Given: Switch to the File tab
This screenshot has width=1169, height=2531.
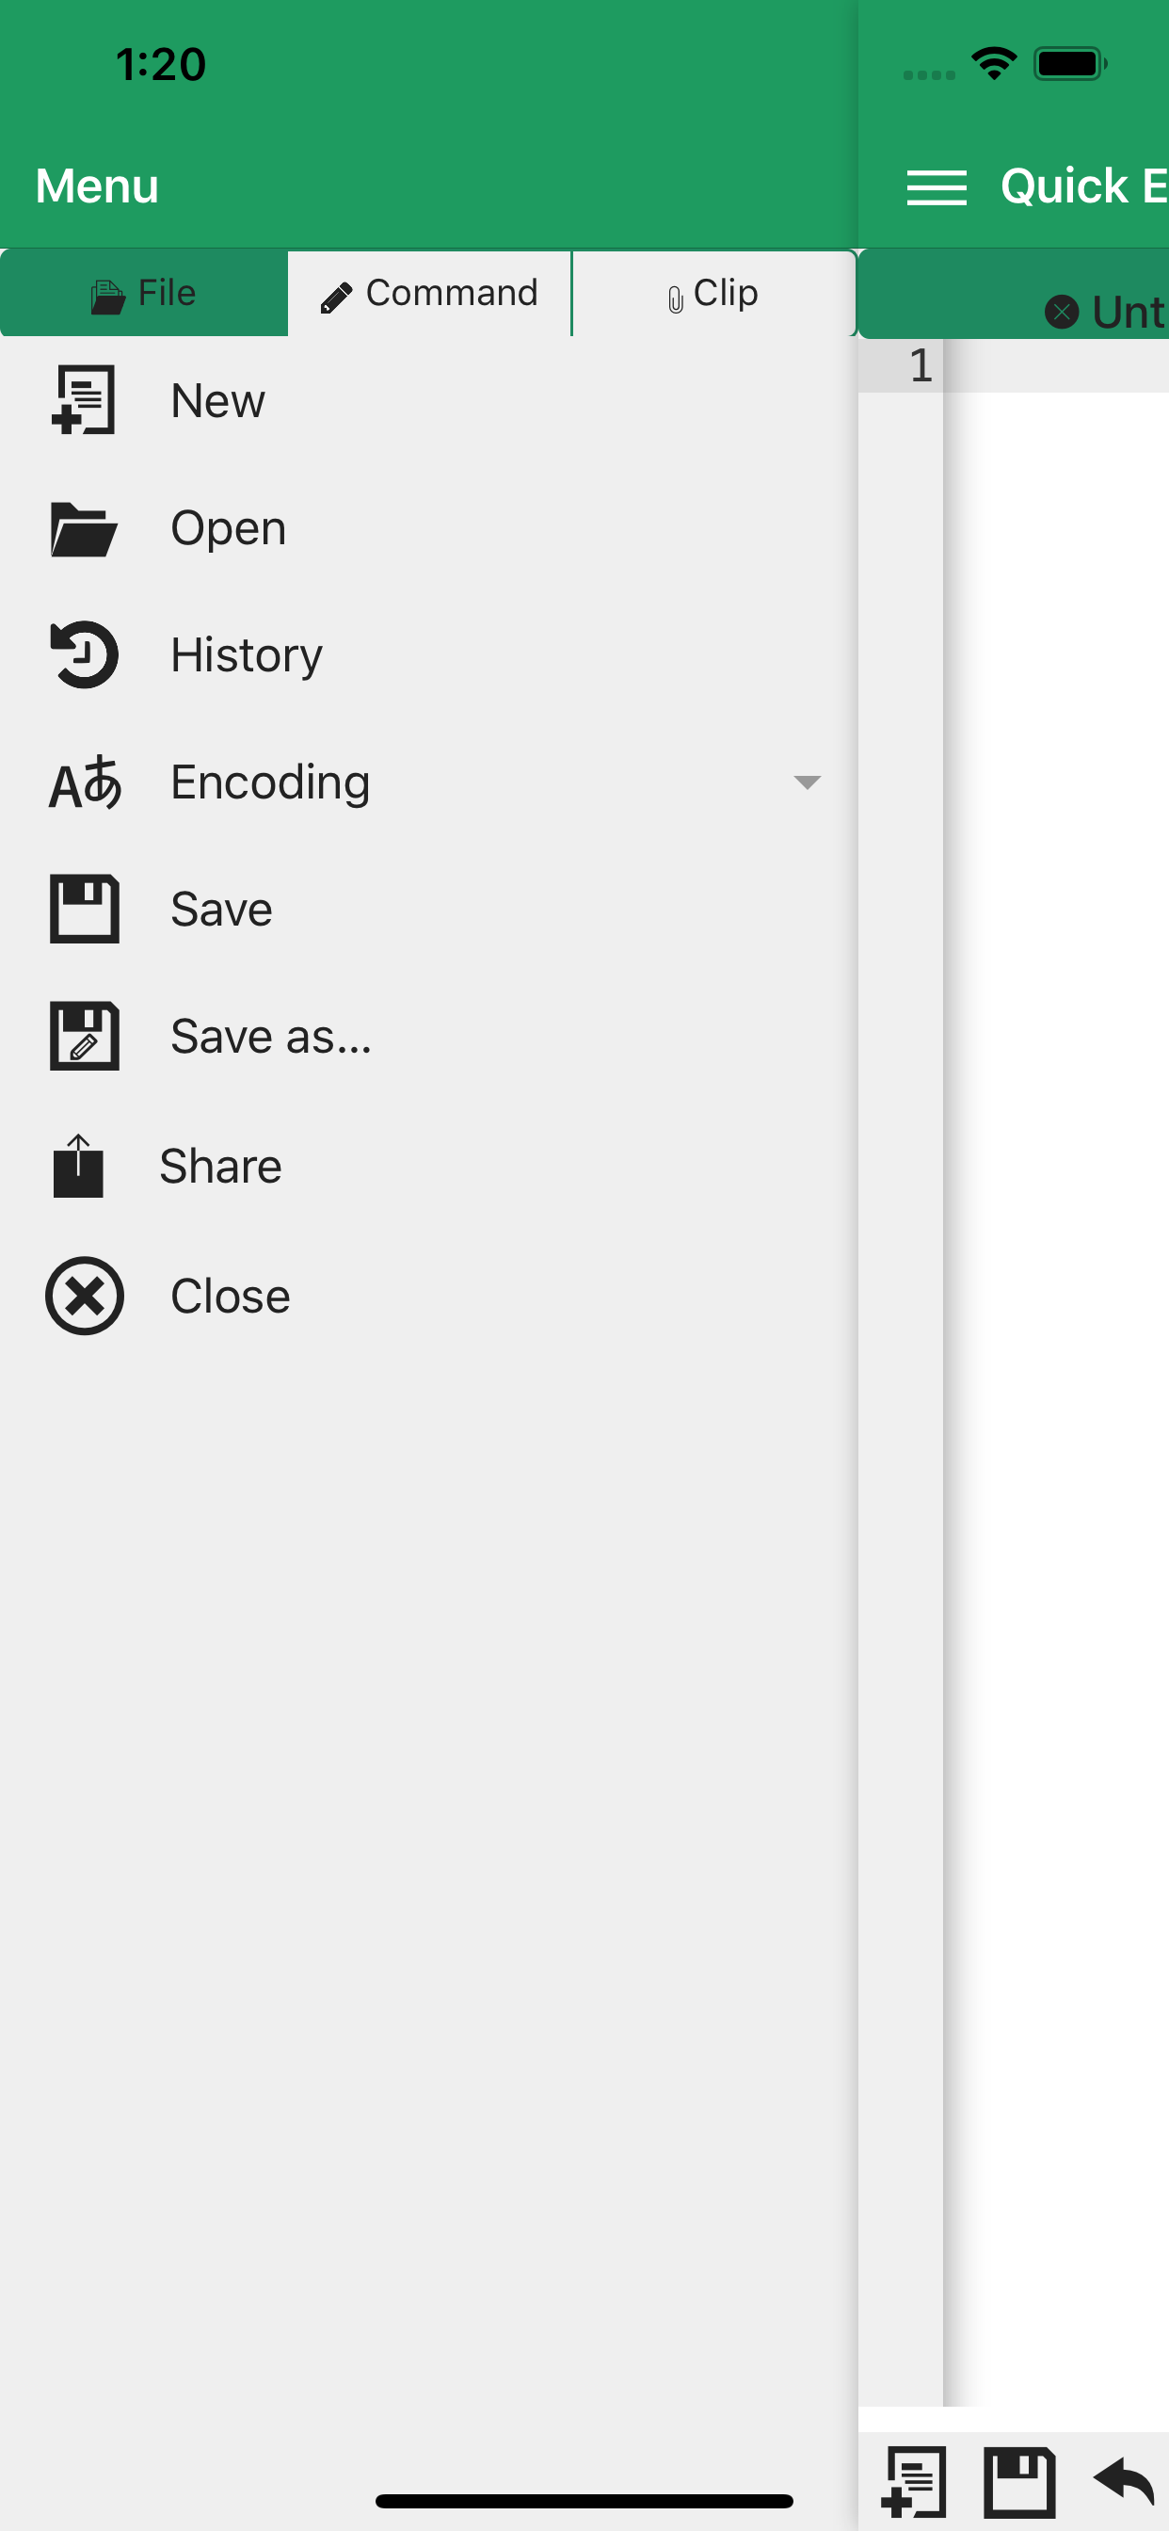Looking at the screenshot, I should [x=144, y=294].
